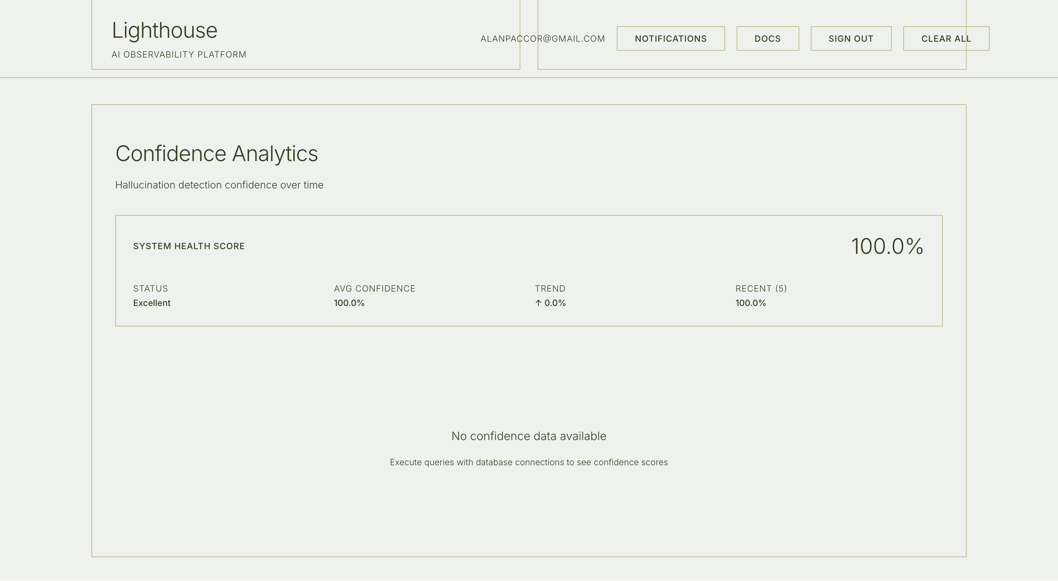Click the Hallucination detection confidence subtitle

point(219,185)
